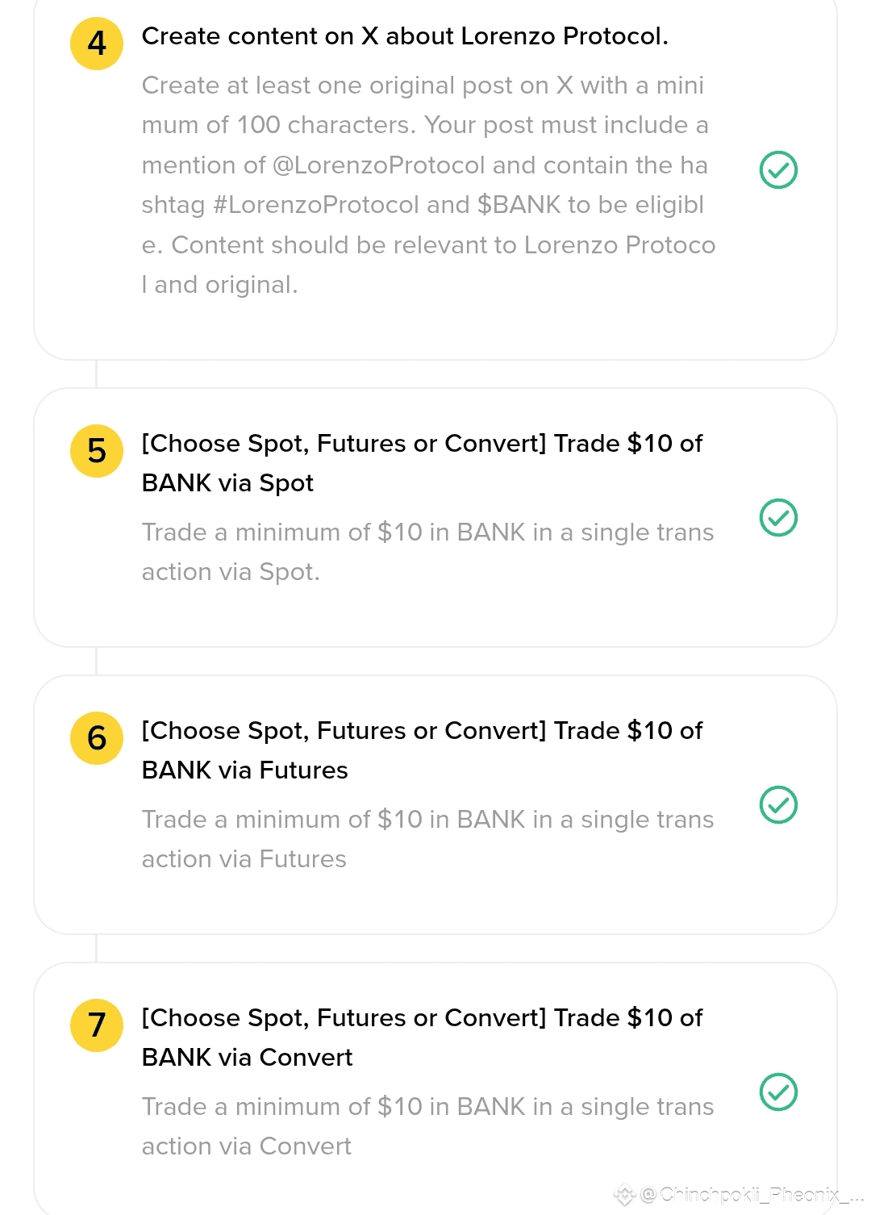Click the yellow step 4 badge
The image size is (871, 1215).
tap(97, 44)
